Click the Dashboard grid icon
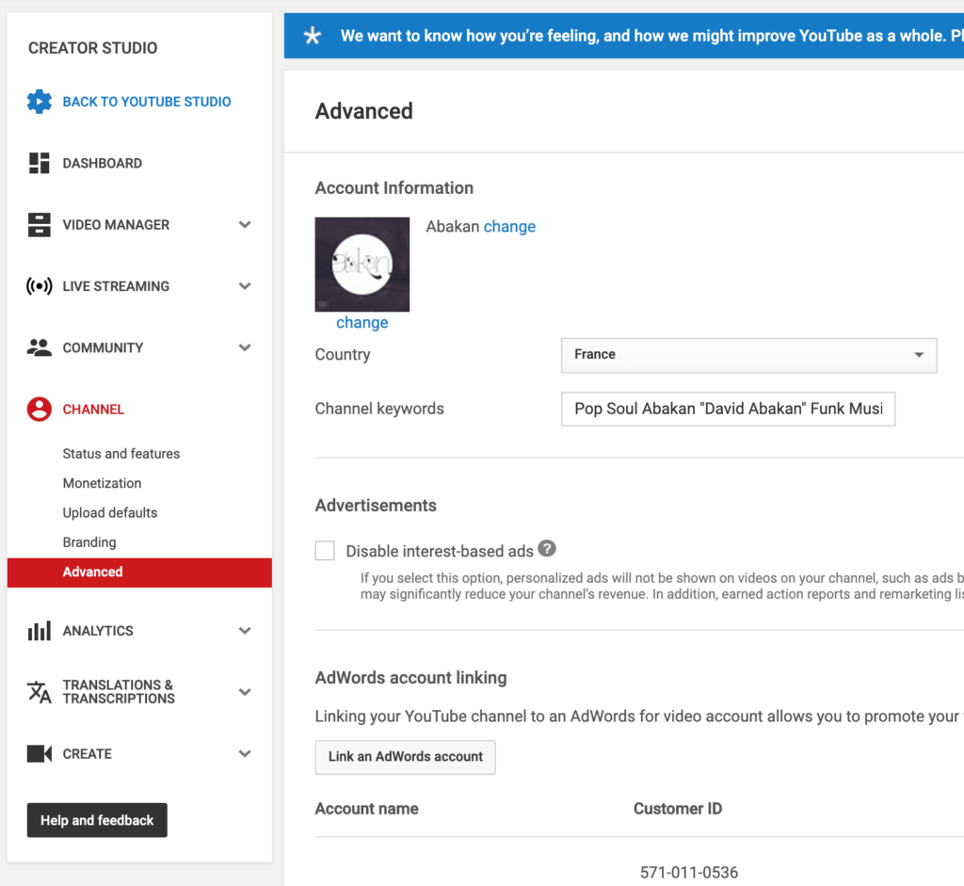 [x=40, y=163]
